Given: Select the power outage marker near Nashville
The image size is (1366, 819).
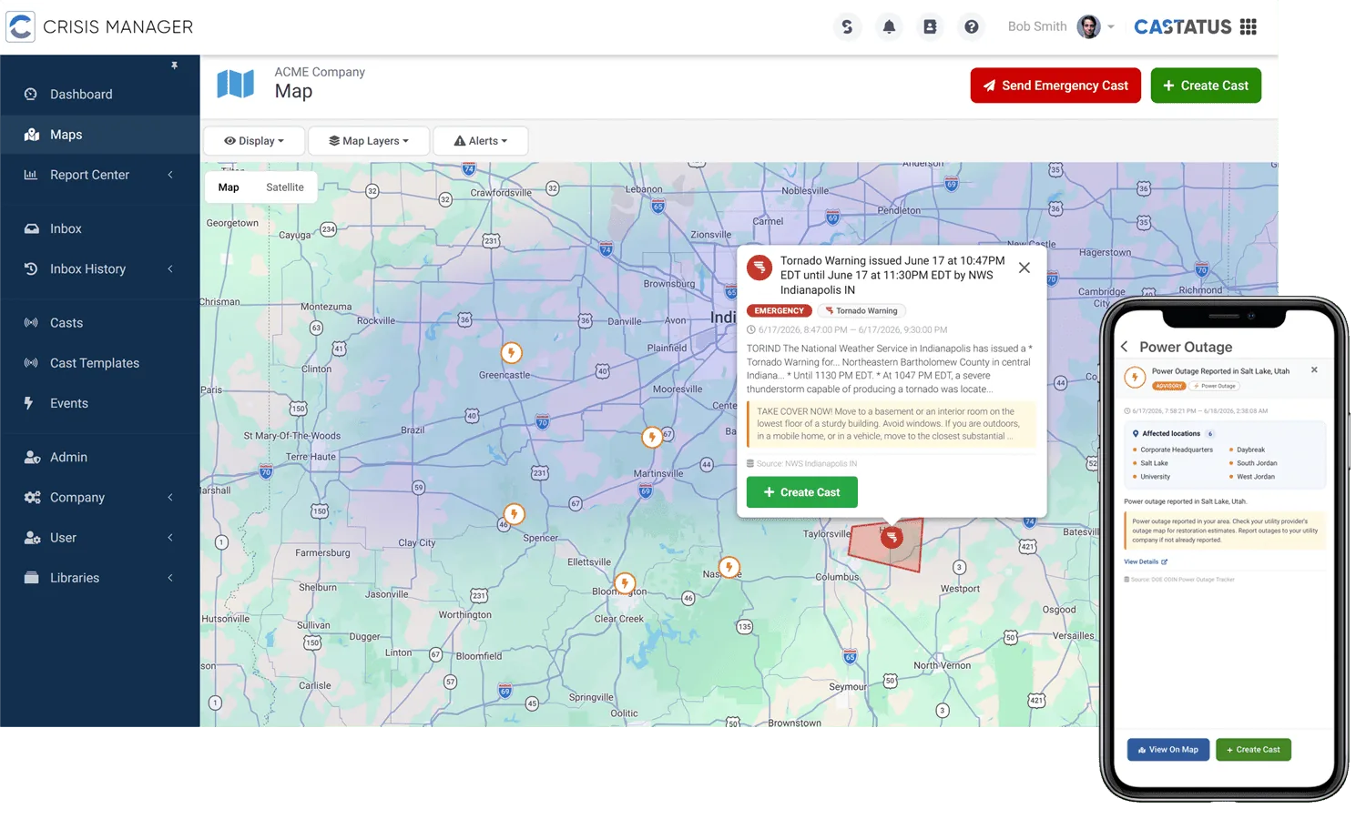Looking at the screenshot, I should coord(729,567).
